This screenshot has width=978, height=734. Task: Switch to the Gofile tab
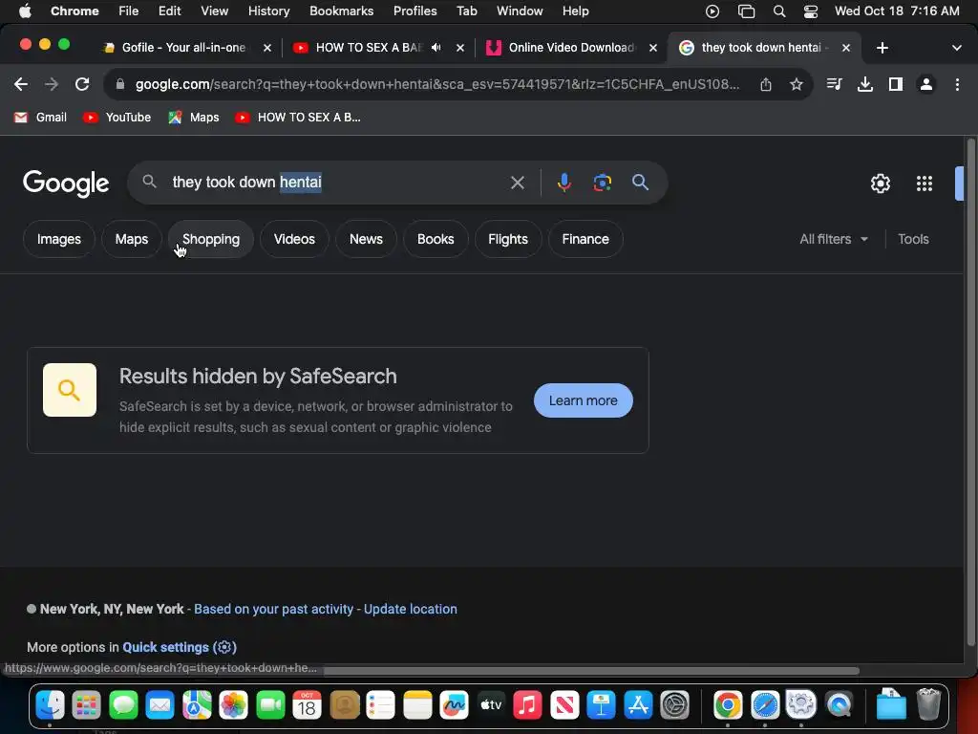(x=184, y=48)
